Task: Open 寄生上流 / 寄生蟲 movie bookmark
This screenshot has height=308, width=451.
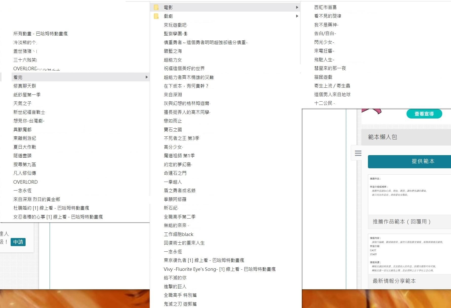Action: pyautogui.click(x=332, y=86)
